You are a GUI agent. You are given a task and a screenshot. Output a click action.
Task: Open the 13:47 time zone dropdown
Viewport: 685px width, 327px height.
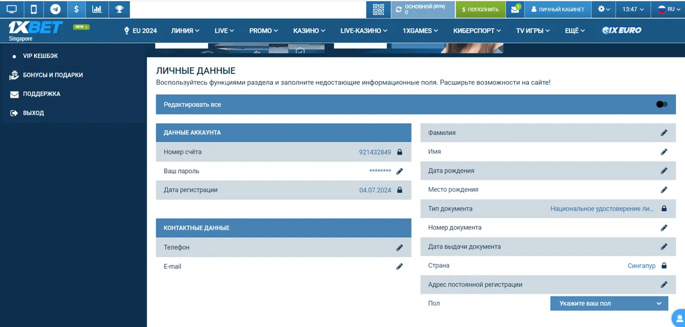click(x=633, y=9)
